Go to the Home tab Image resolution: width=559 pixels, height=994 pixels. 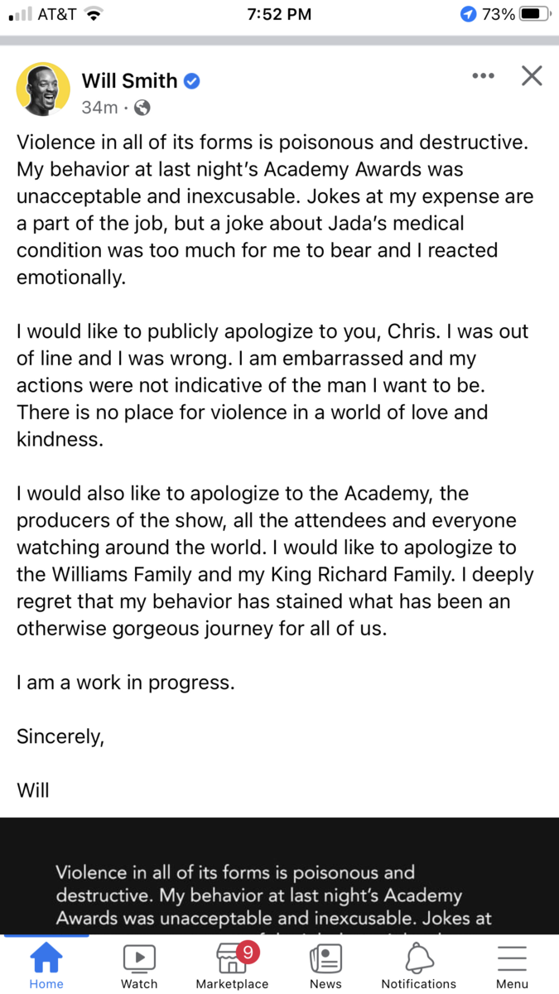[x=46, y=967]
